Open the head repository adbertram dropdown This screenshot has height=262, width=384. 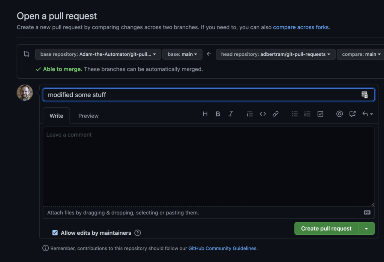(x=276, y=54)
